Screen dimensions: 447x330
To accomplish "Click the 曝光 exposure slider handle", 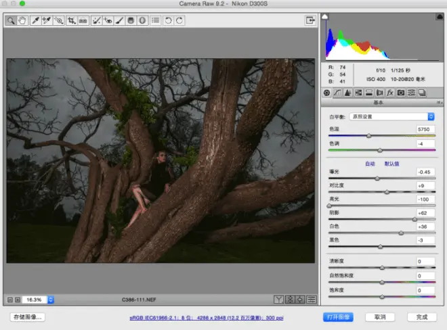I will point(377,179).
